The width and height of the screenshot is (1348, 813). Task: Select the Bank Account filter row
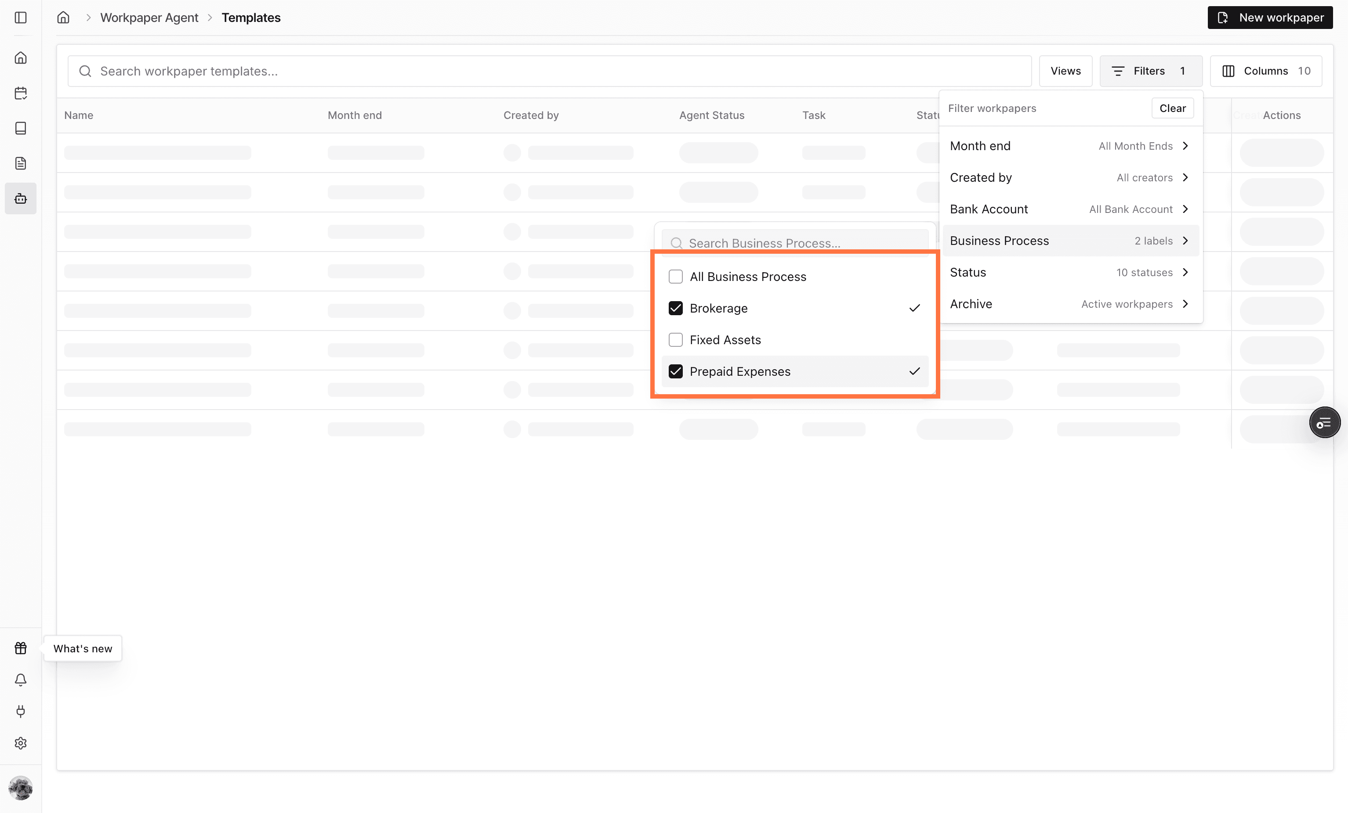(1071, 209)
